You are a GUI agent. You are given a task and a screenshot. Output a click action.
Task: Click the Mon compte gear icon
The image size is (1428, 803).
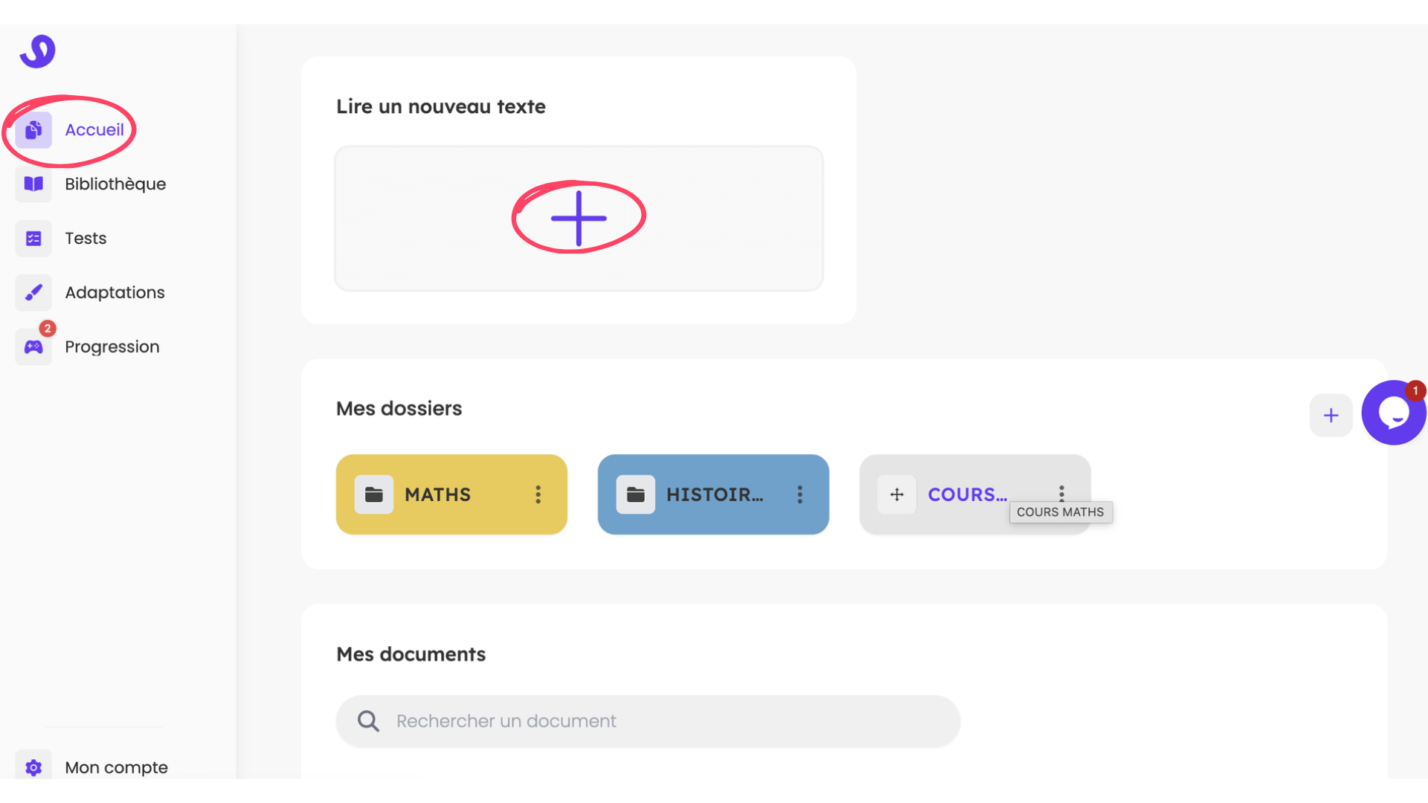click(x=33, y=767)
